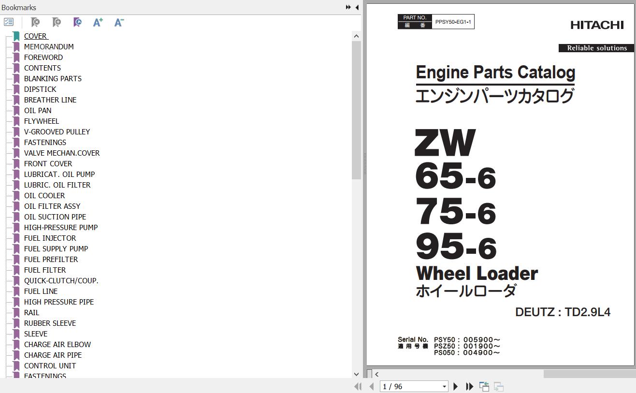The image size is (636, 393).
Task: Open the CONTROL UNIT bookmark
Action: point(50,365)
